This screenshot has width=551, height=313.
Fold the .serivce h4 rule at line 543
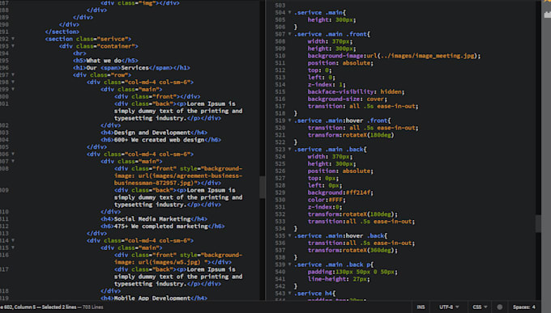click(289, 294)
